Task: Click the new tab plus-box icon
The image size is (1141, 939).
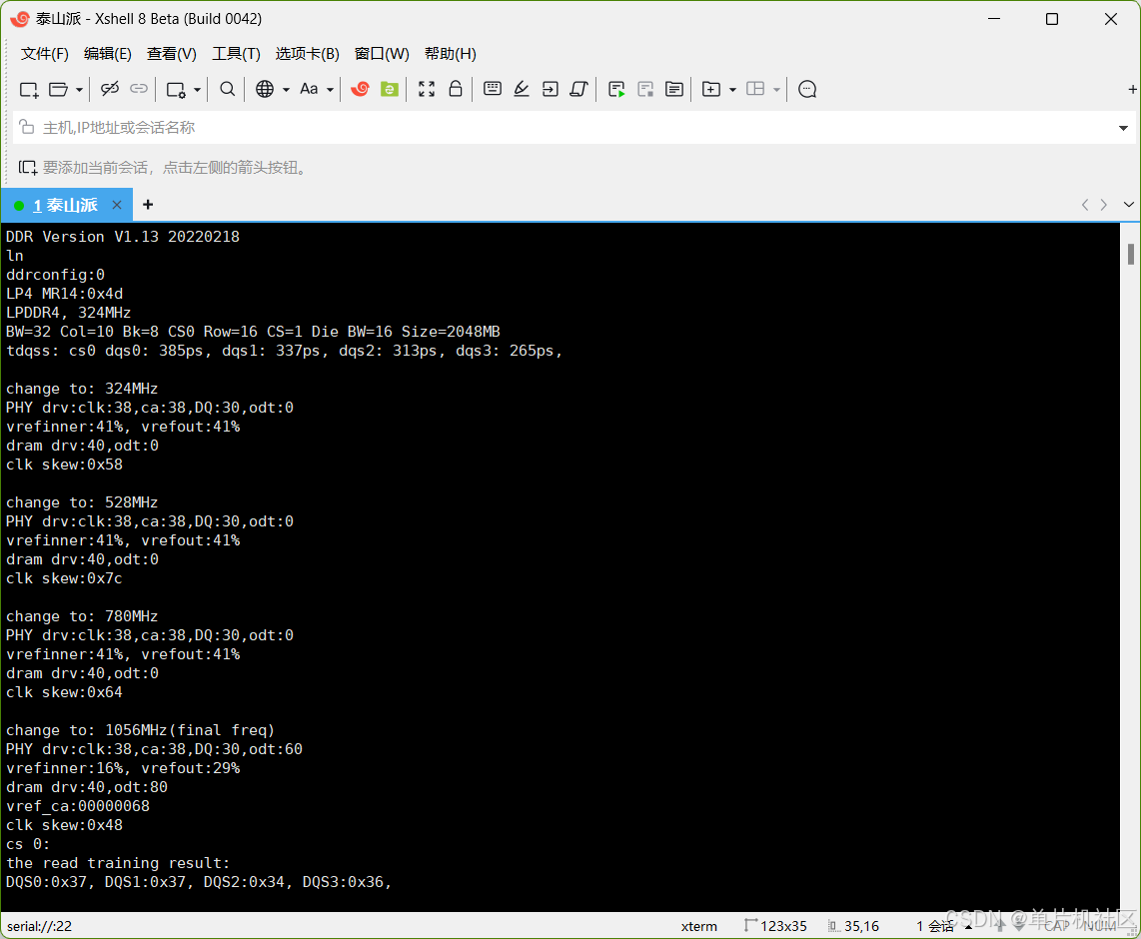Action: click(x=711, y=89)
